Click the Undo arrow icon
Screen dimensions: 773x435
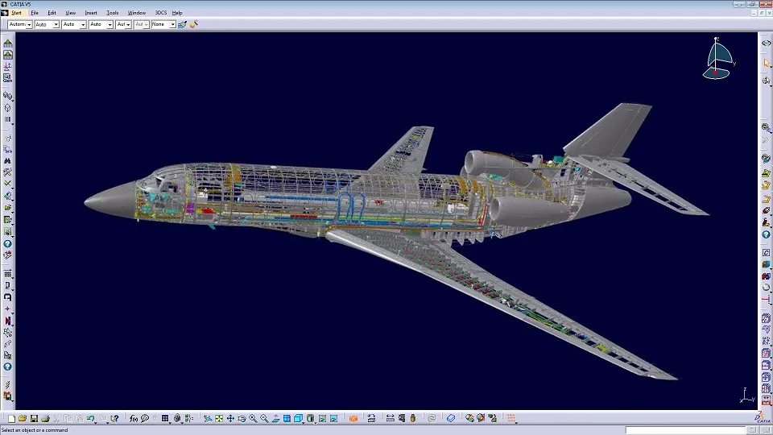pyautogui.click(x=90, y=419)
